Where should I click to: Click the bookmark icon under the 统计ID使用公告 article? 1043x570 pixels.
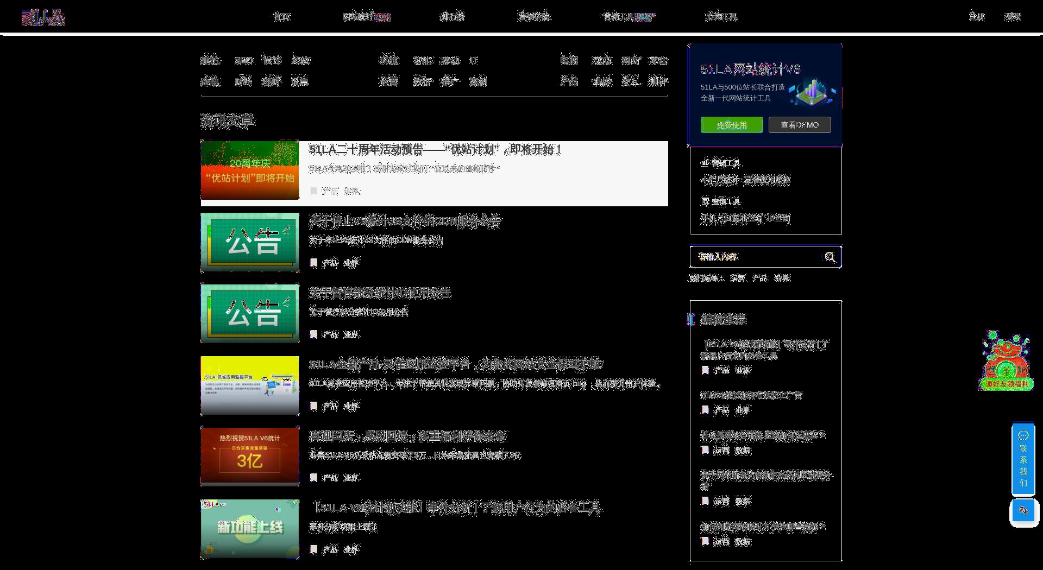coord(313,334)
